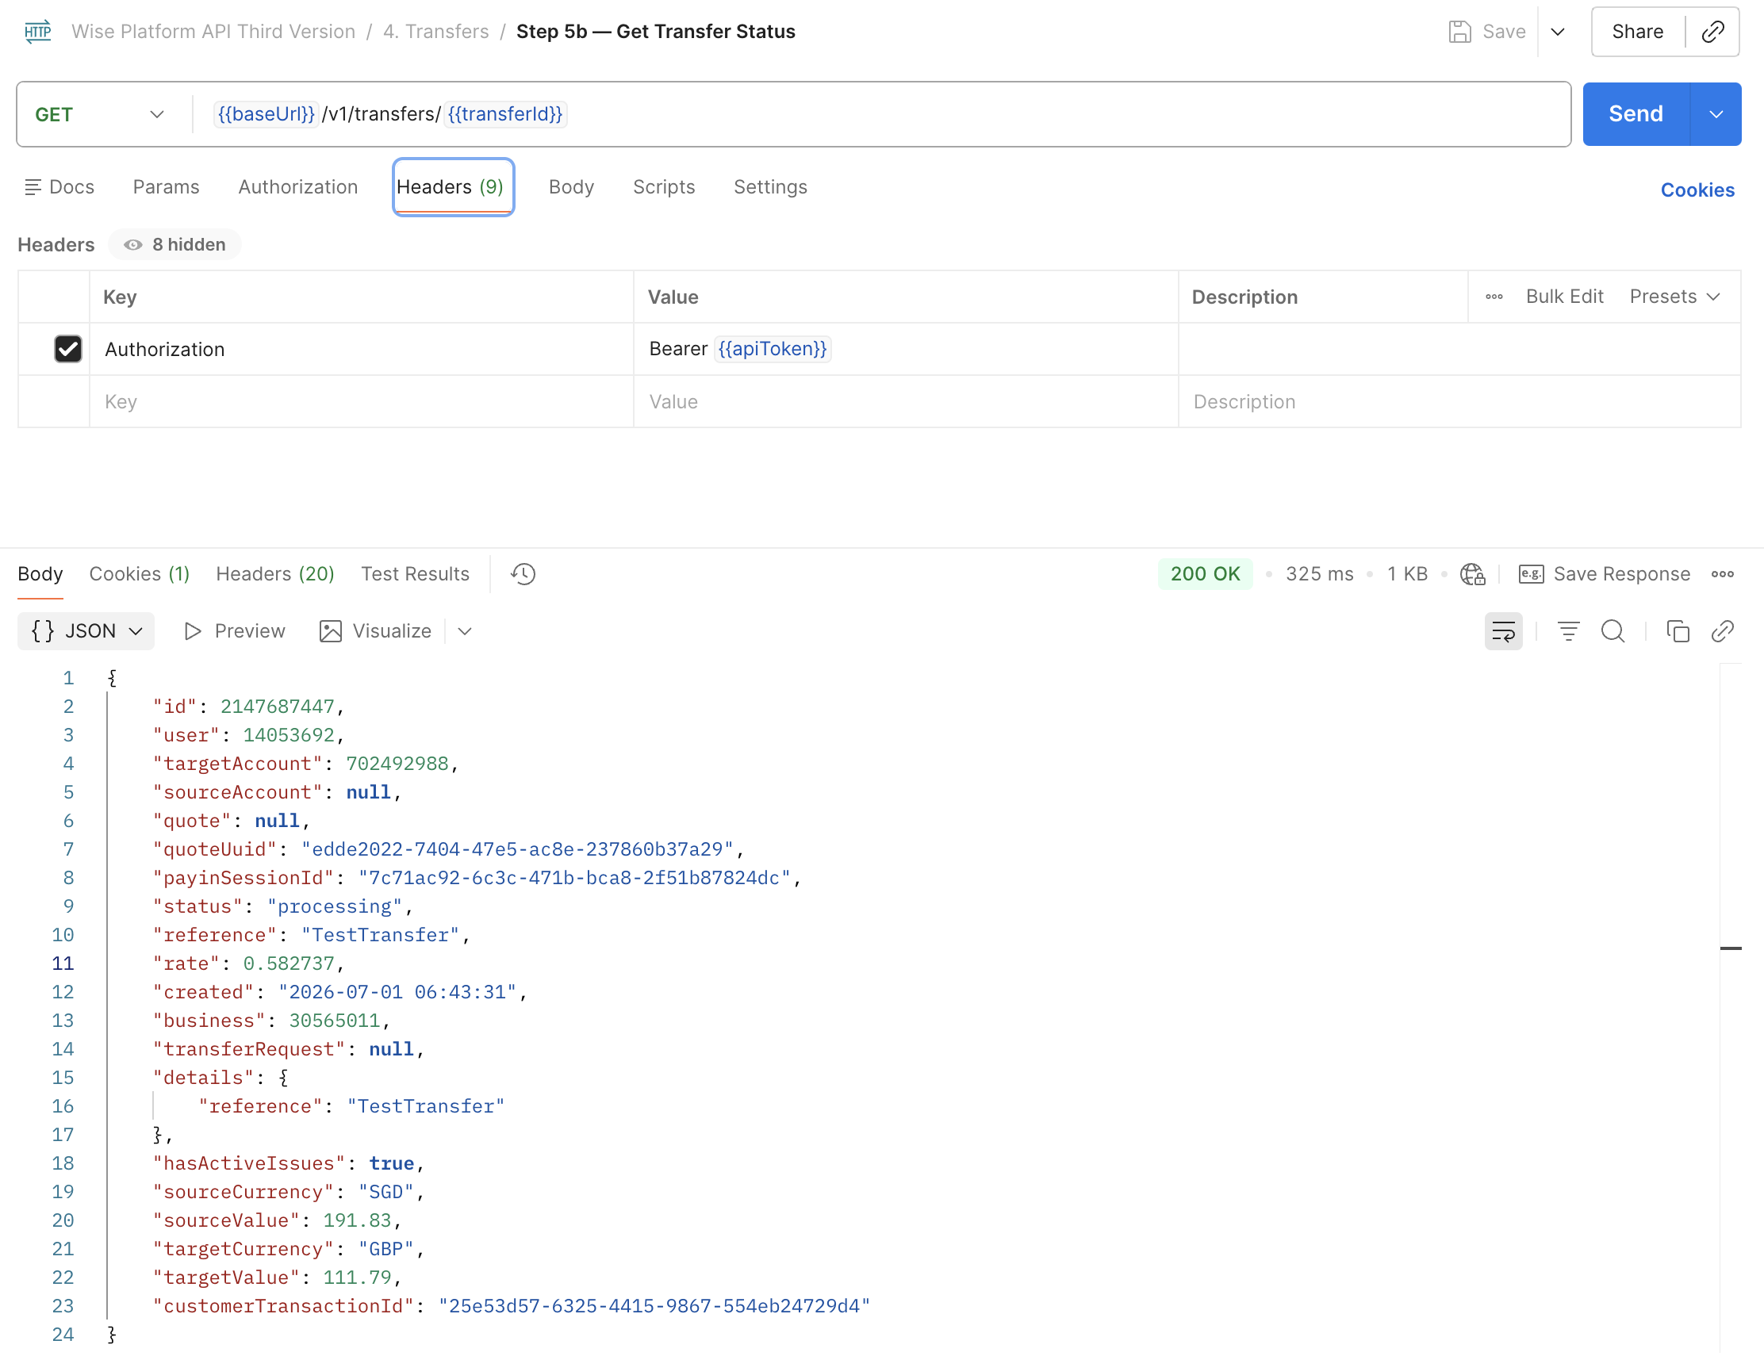The image size is (1764, 1356).
Task: Open the Settings tab
Action: pos(769,187)
